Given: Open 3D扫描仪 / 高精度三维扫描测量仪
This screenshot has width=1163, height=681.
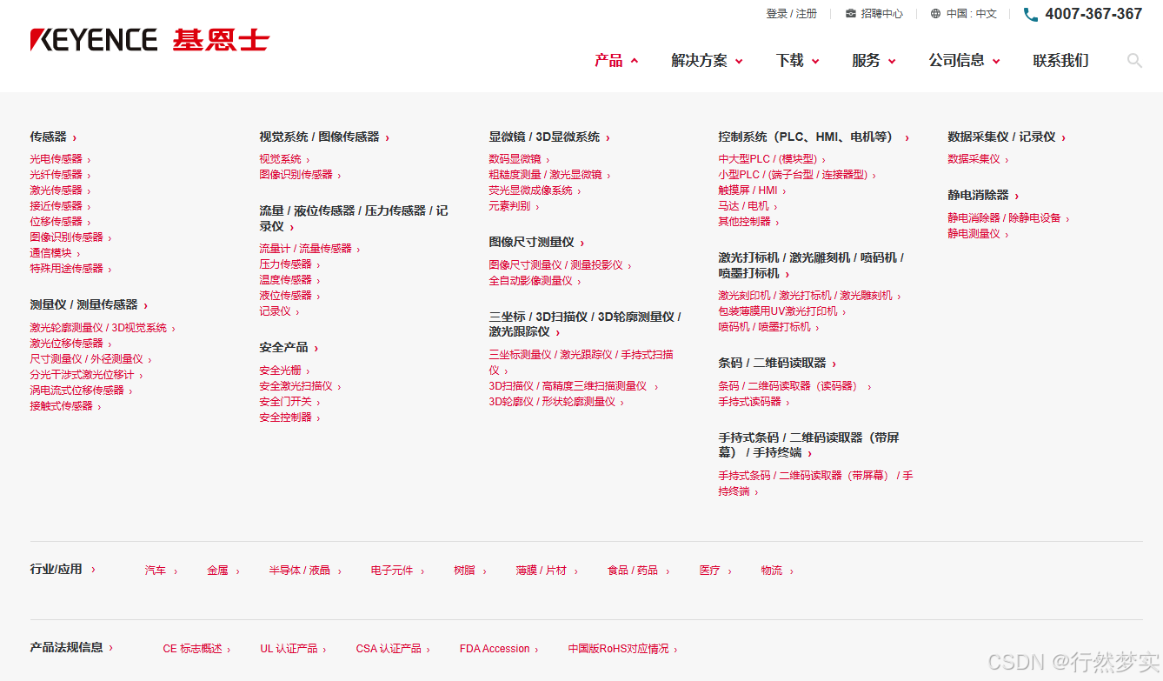Looking at the screenshot, I should (573, 386).
